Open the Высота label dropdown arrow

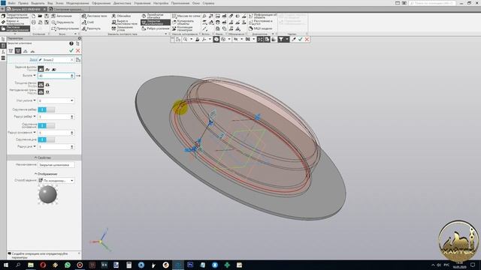pyautogui.click(x=35, y=76)
